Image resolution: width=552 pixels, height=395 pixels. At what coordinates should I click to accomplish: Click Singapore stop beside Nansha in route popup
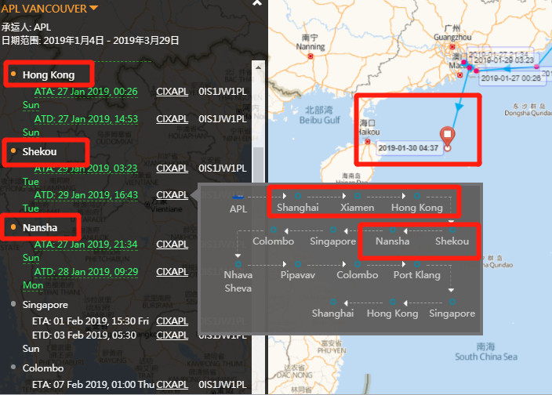tap(333, 230)
